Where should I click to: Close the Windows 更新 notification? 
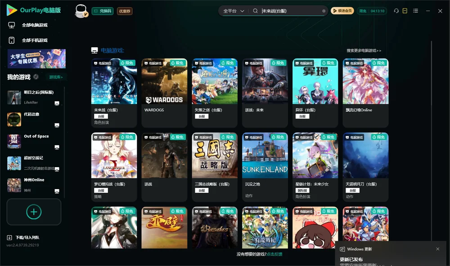(438, 249)
